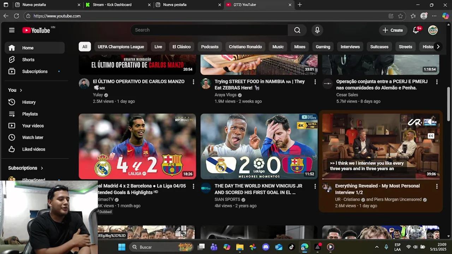
Task: Go to Shorts in sidebar
Action: click(x=35, y=60)
